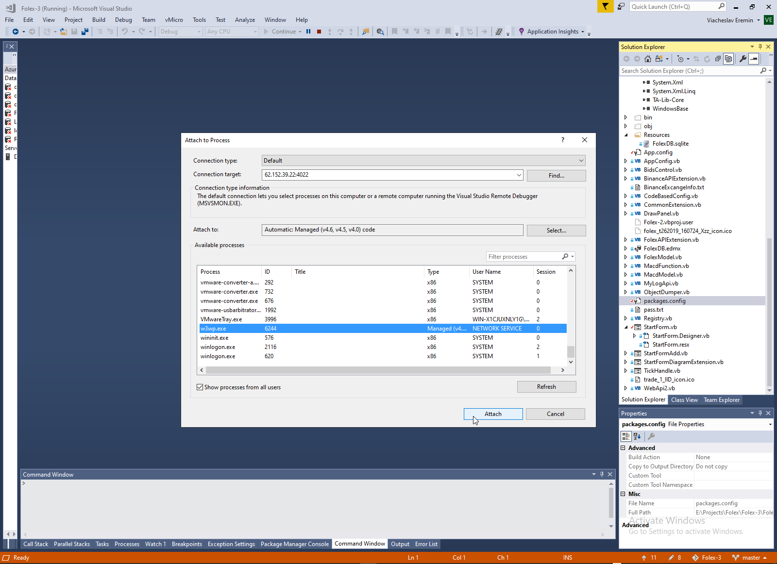Select the VMwareTray.exe process row
Image resolution: width=777 pixels, height=564 pixels.
[x=383, y=319]
